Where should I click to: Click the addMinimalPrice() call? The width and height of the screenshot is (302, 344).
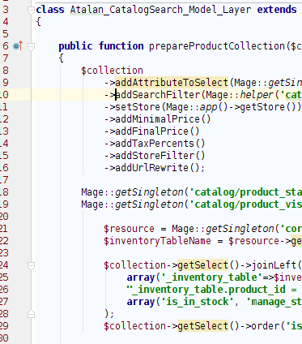[x=163, y=119]
